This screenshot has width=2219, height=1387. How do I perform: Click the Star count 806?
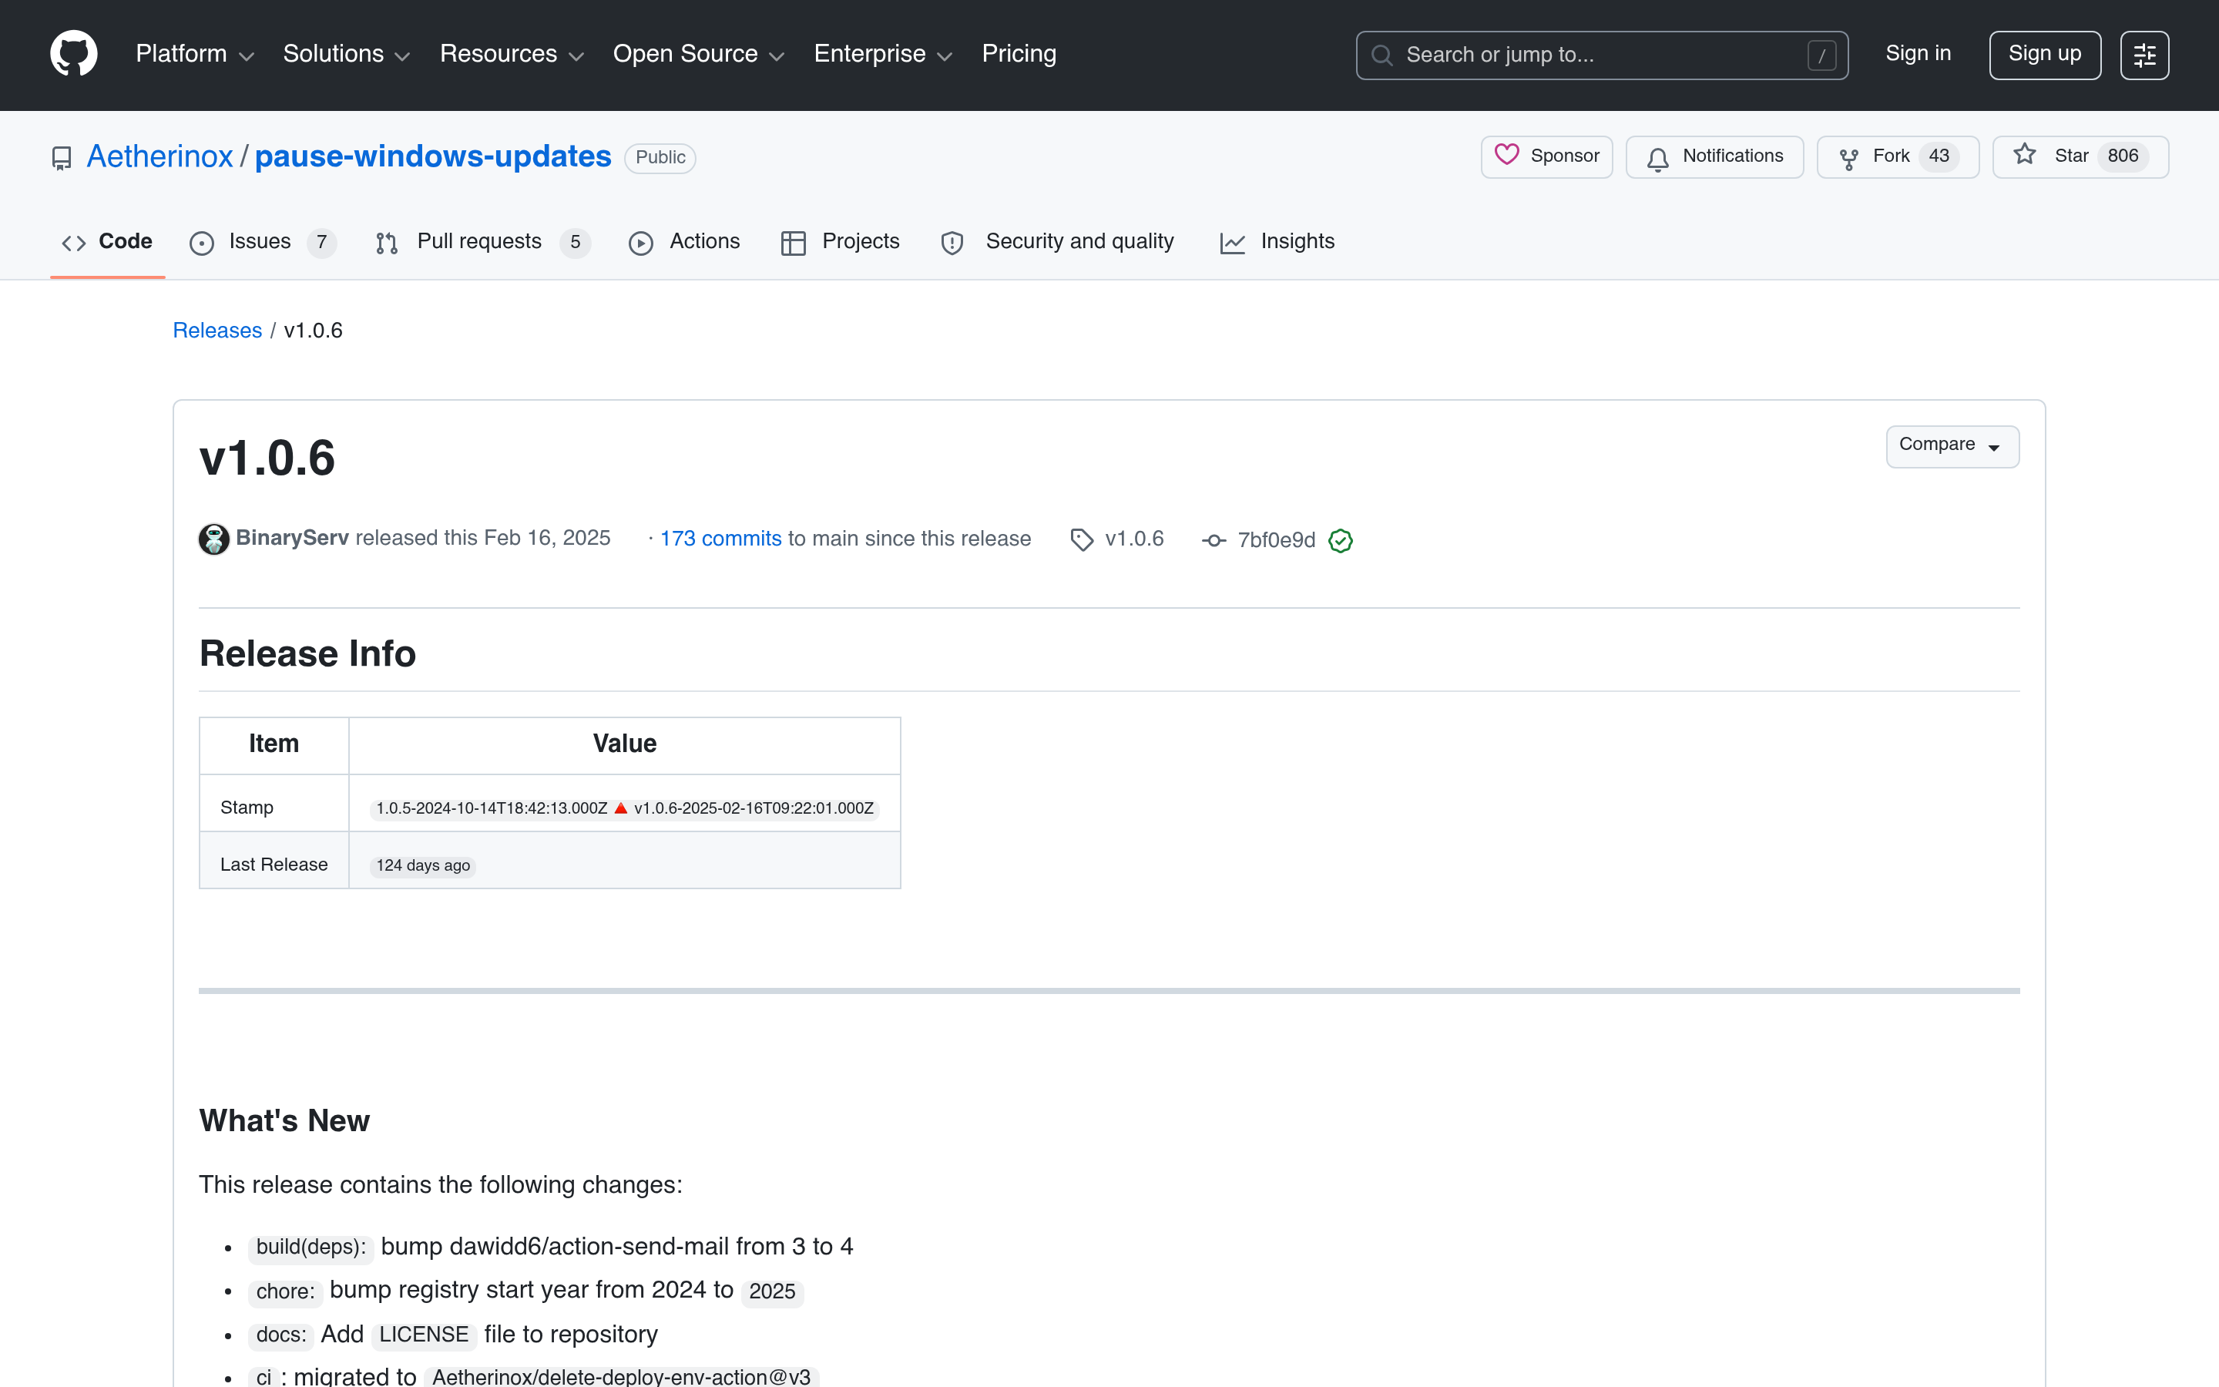2122,156
